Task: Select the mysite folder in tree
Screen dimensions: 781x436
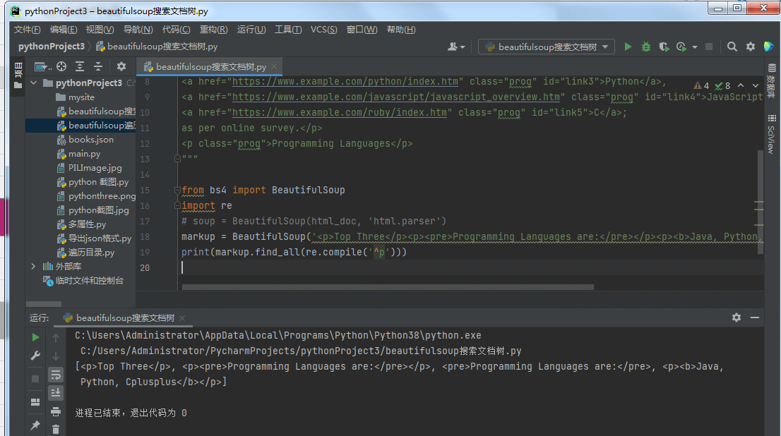Action: (81, 97)
